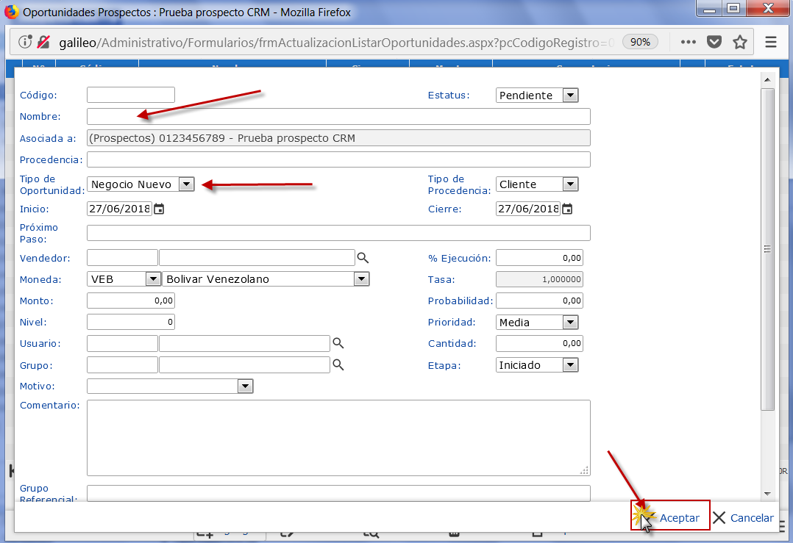
Task: Expand the Estatus dropdown
Action: tap(570, 96)
